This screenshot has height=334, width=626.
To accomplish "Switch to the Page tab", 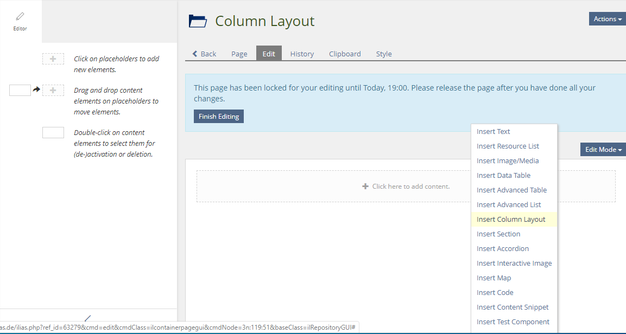I will (x=239, y=54).
